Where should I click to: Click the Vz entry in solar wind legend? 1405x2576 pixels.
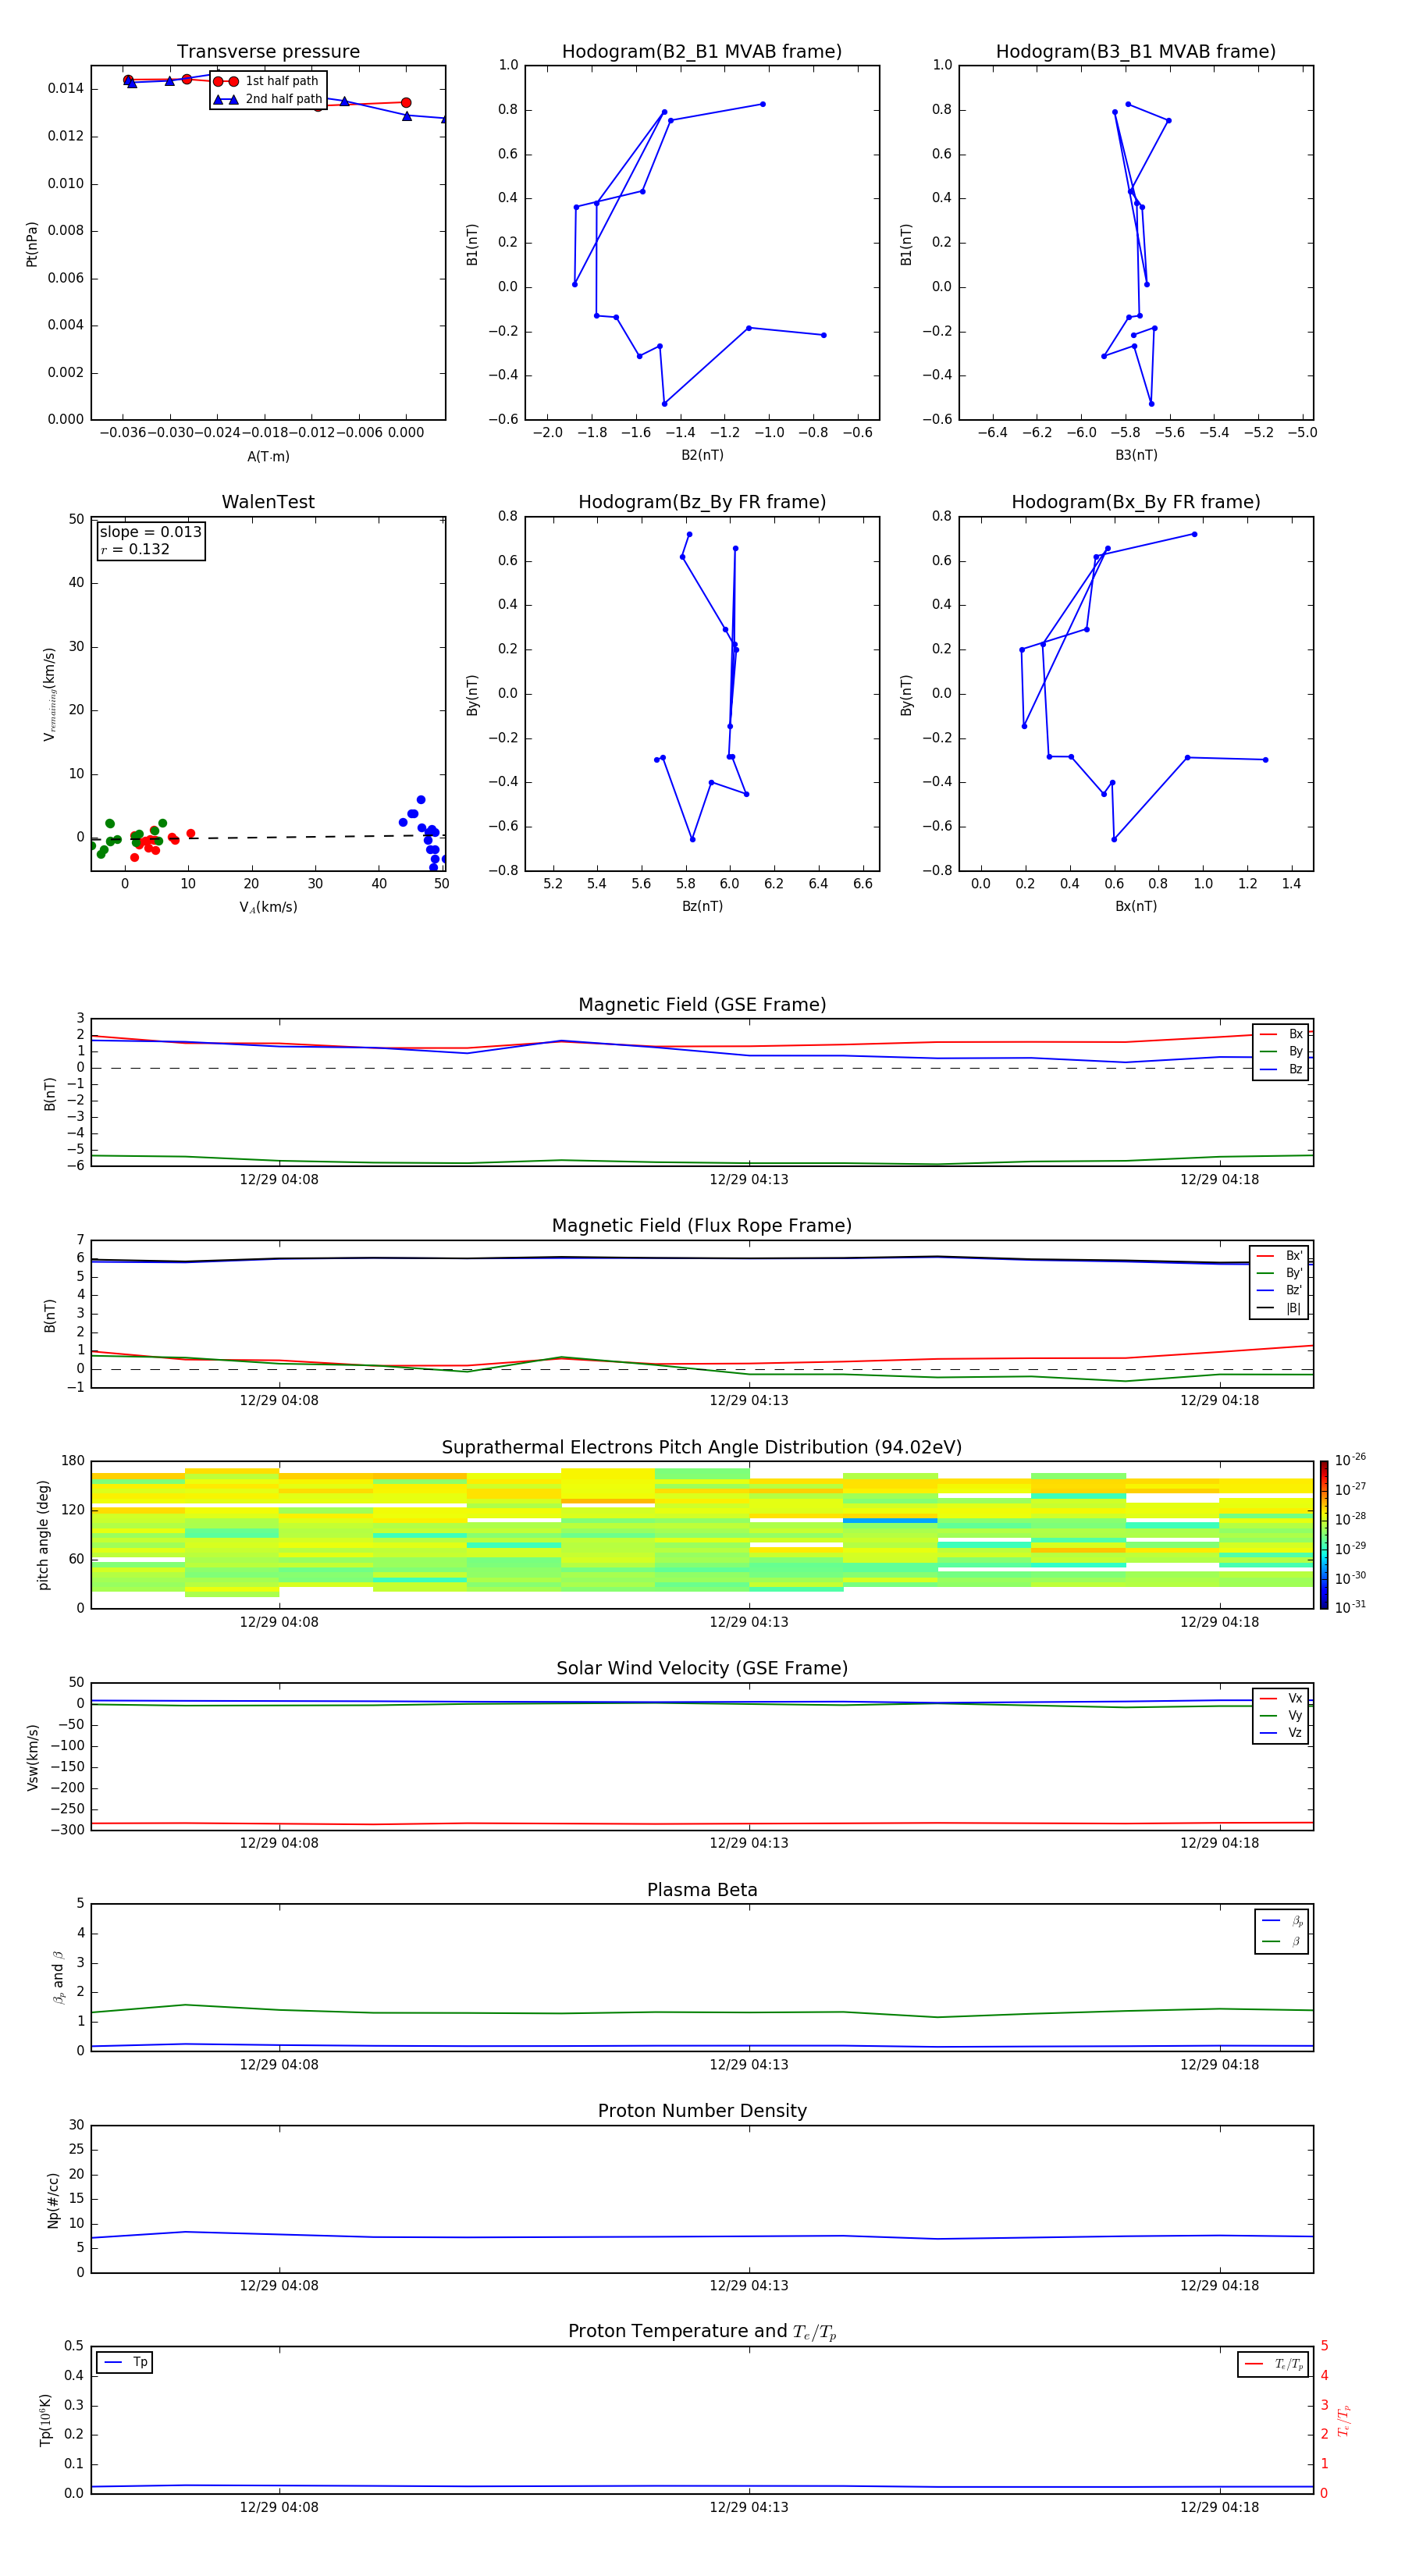(x=1281, y=1733)
